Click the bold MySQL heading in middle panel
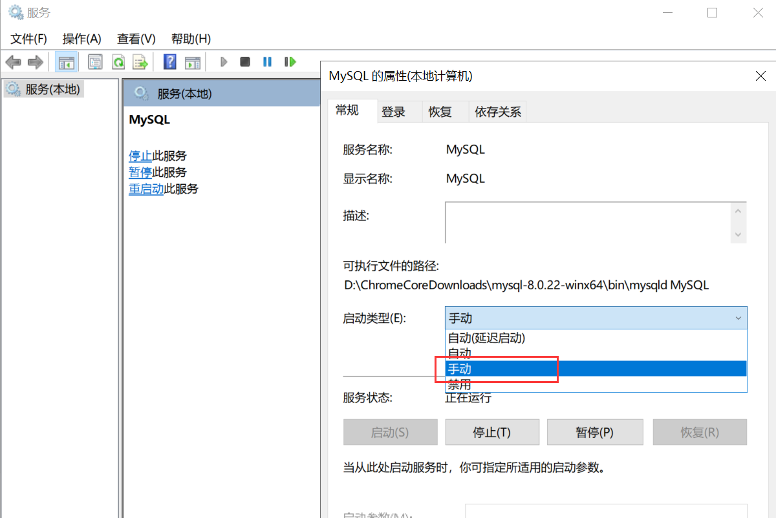 click(149, 119)
